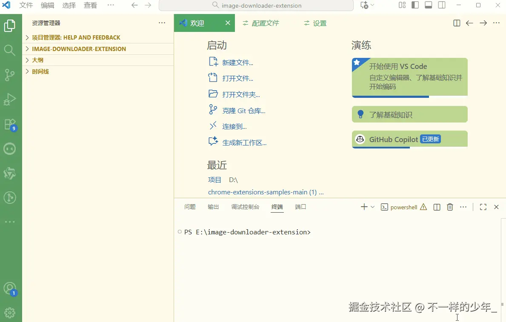Open the Explorer view in activity bar
The width and height of the screenshot is (506, 322).
pyautogui.click(x=10, y=26)
